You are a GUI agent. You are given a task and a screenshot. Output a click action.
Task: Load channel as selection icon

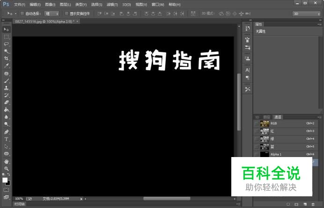(x=288, y=204)
